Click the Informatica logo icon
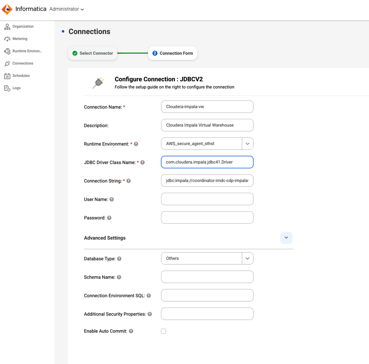 [7, 9]
